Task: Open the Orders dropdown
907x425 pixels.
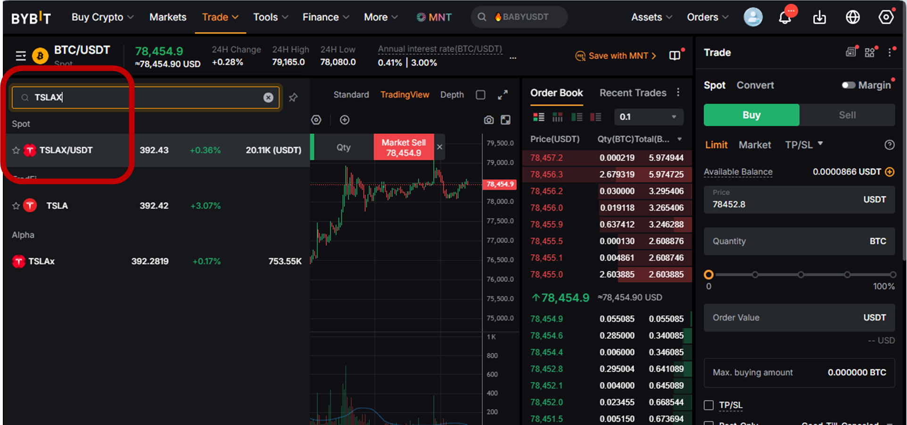Action: tap(708, 17)
